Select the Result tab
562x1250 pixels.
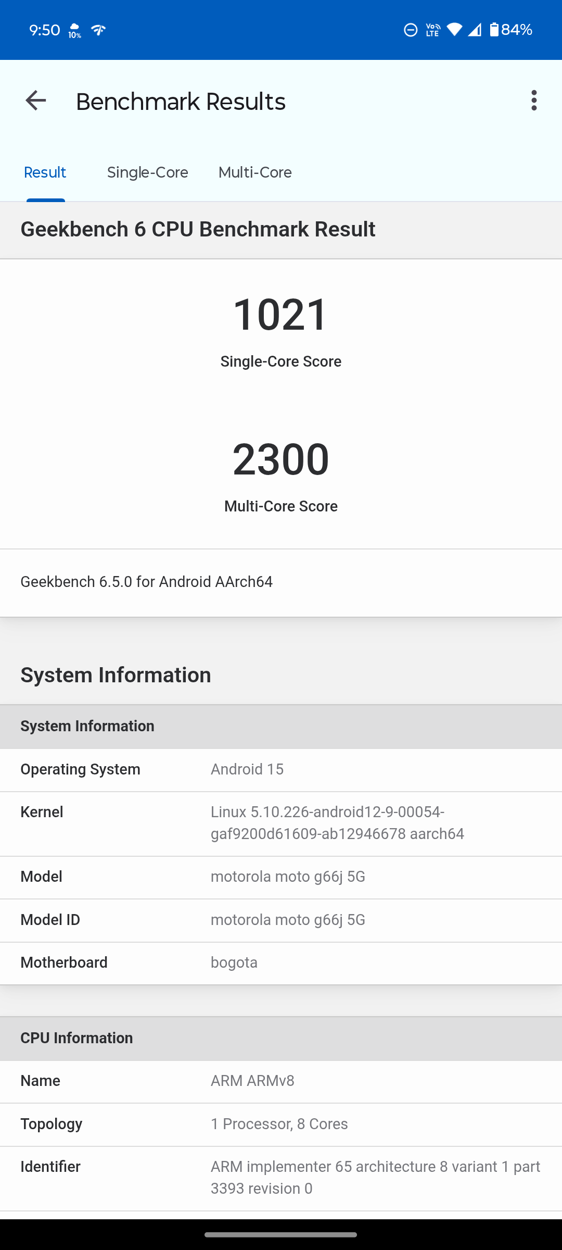45,172
